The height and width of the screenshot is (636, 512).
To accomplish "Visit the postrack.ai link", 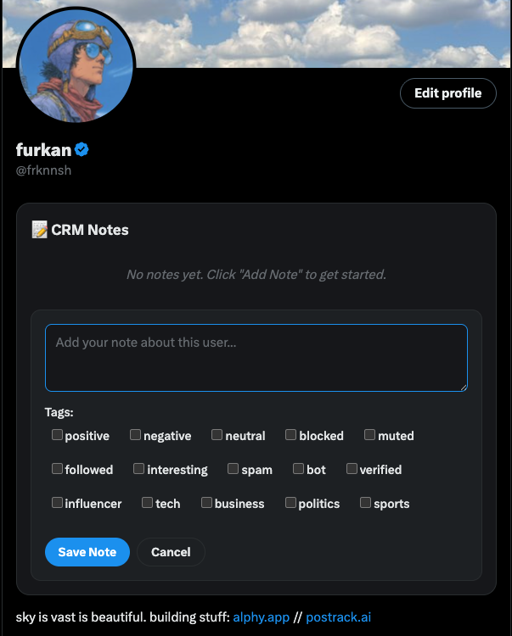I will (338, 617).
